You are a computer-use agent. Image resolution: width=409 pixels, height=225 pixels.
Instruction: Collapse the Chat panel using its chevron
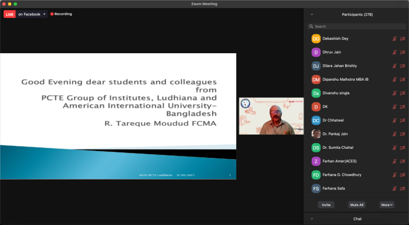(312, 219)
